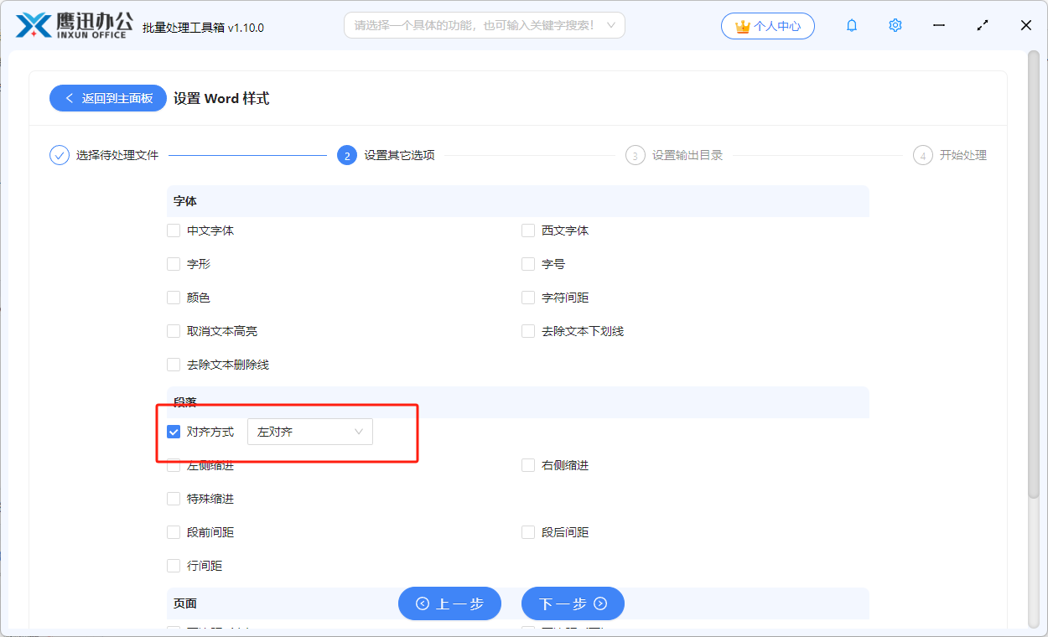Viewport: 1048px width, 637px height.
Task: Enable the 右侧缩进 checkbox
Action: [528, 465]
